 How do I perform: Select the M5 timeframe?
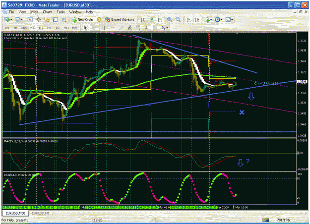[x=15, y=28]
